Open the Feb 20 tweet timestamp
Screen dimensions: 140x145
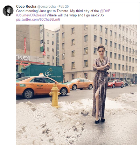[64, 7]
